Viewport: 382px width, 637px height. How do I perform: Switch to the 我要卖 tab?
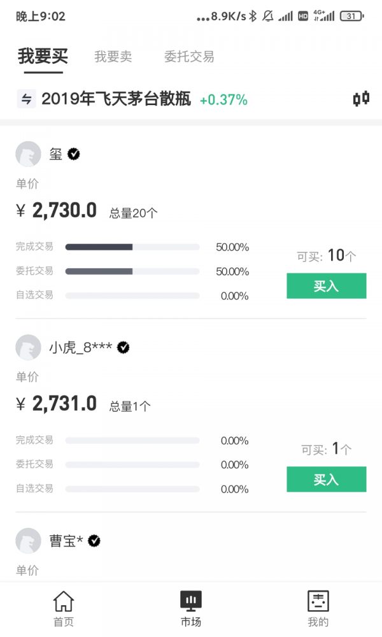[113, 57]
